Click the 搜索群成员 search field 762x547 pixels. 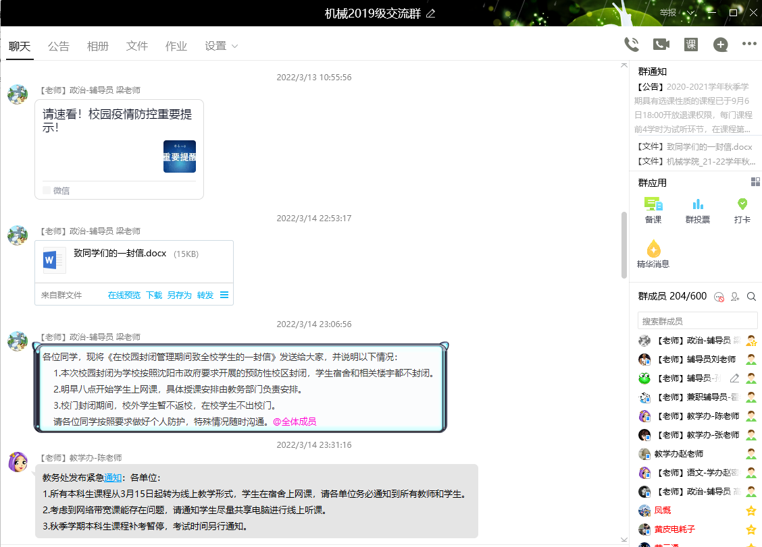(x=697, y=321)
